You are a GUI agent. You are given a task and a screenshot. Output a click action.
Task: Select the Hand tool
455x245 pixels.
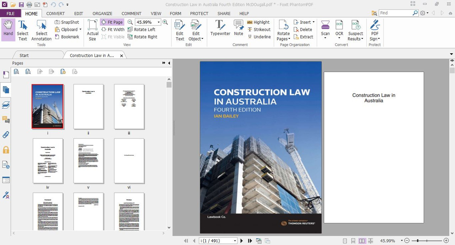pos(8,30)
